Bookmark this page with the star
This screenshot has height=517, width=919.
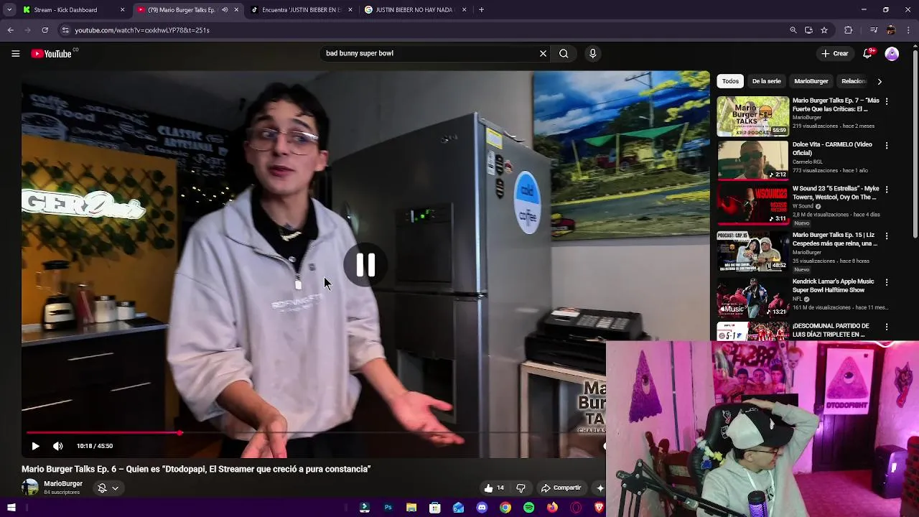[x=824, y=30]
